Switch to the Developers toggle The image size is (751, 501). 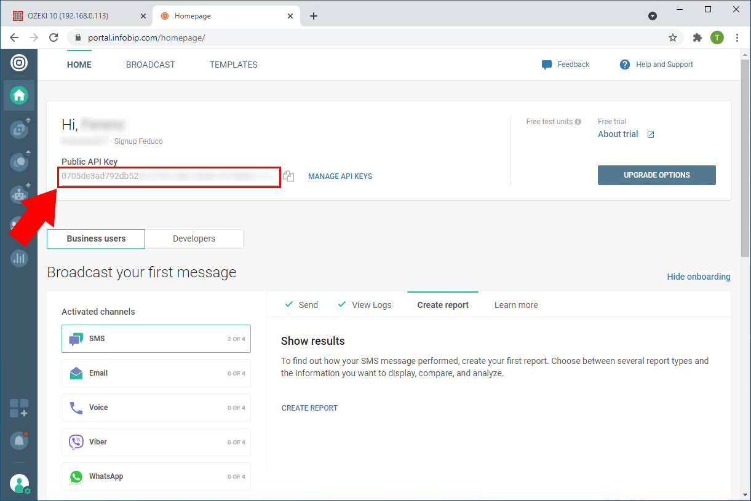click(x=194, y=239)
